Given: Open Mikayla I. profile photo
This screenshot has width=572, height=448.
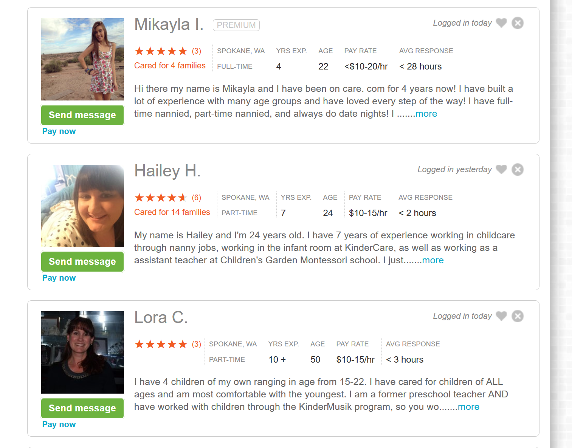Looking at the screenshot, I should [x=82, y=59].
